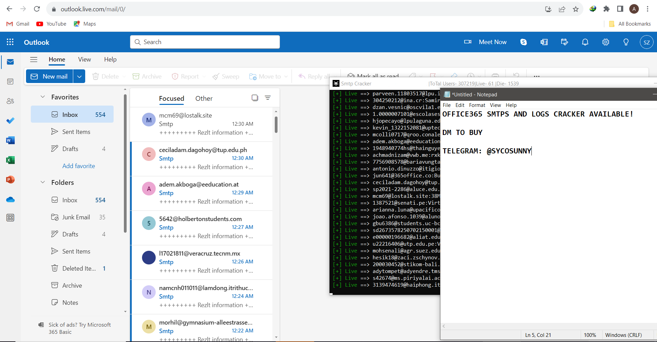Viewport: 657px width, 342px height.
Task: Open the Maps bookmark
Action: click(85, 24)
